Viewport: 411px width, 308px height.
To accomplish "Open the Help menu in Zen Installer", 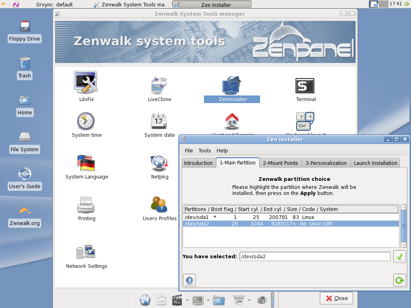I will pos(222,151).
